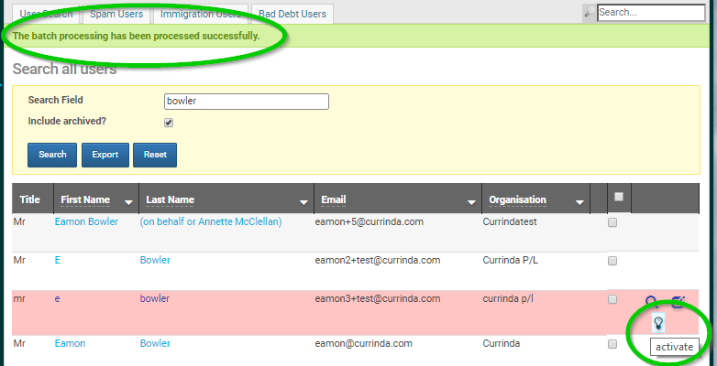This screenshot has width=717, height=366.
Task: Switch to the Spam Users tab
Action: coord(116,14)
